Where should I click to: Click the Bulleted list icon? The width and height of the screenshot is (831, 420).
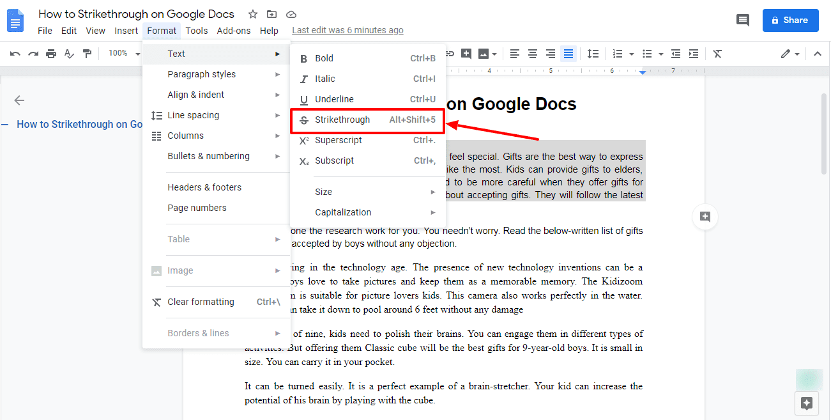(647, 54)
